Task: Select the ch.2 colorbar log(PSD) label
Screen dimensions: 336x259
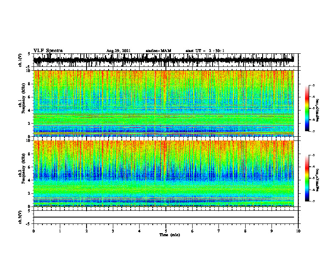Action: pos(318,180)
